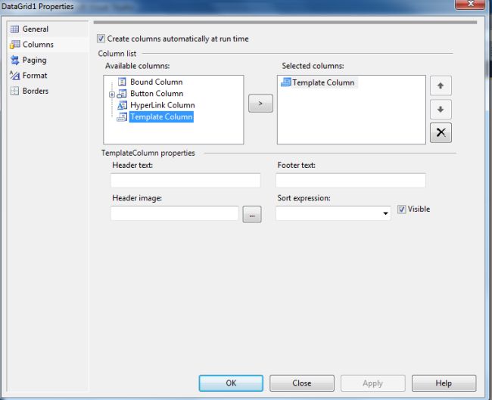Click the HyperLink Column icon
492x400 pixels.
pyautogui.click(x=122, y=105)
